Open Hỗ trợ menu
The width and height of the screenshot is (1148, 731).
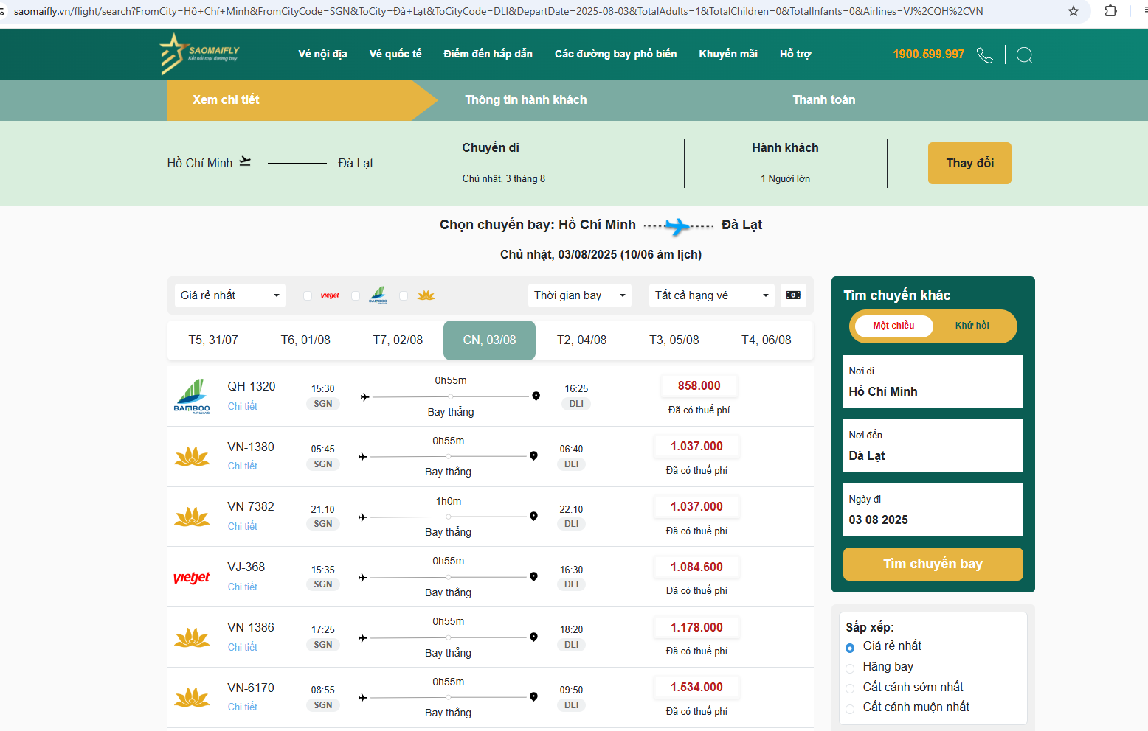point(795,54)
